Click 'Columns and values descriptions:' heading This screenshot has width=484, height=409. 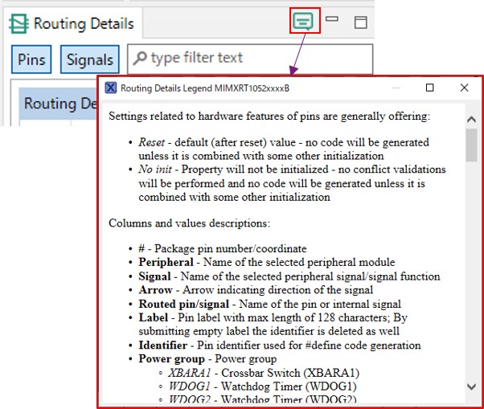[189, 223]
